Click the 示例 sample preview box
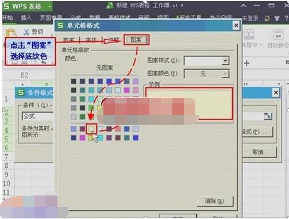The image size is (289, 219). click(189, 103)
